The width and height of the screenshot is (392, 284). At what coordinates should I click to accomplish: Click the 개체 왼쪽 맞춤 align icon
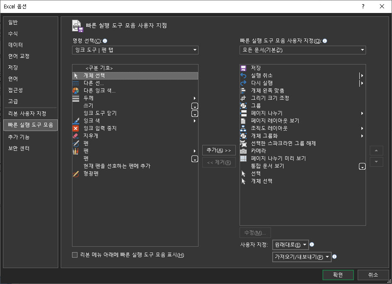pos(243,90)
